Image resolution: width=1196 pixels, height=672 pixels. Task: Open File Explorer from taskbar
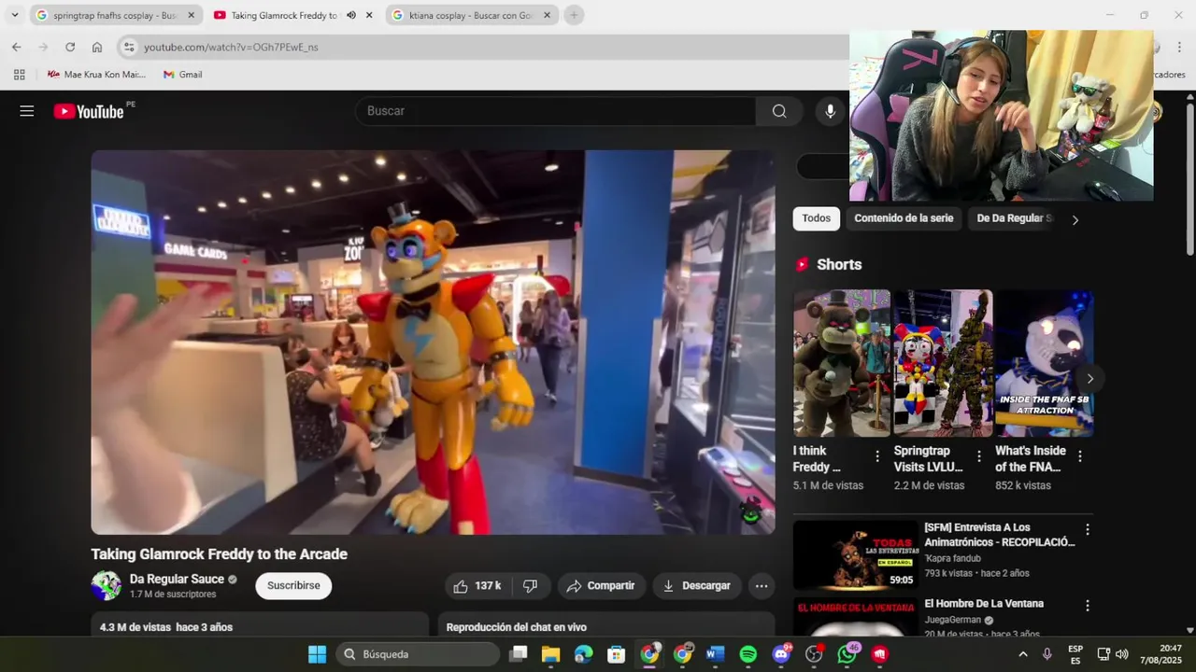point(550,654)
